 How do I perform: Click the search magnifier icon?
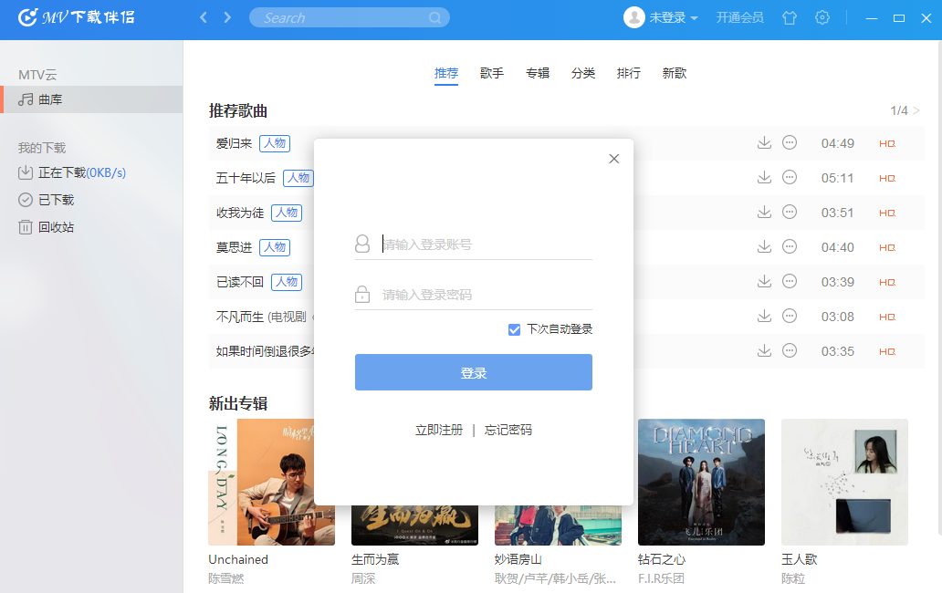click(435, 18)
